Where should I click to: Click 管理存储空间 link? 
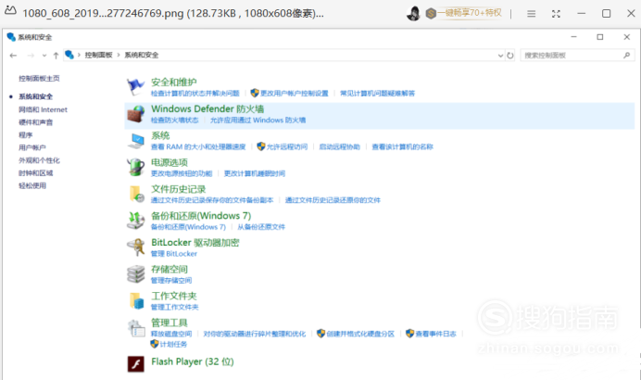pos(171,280)
